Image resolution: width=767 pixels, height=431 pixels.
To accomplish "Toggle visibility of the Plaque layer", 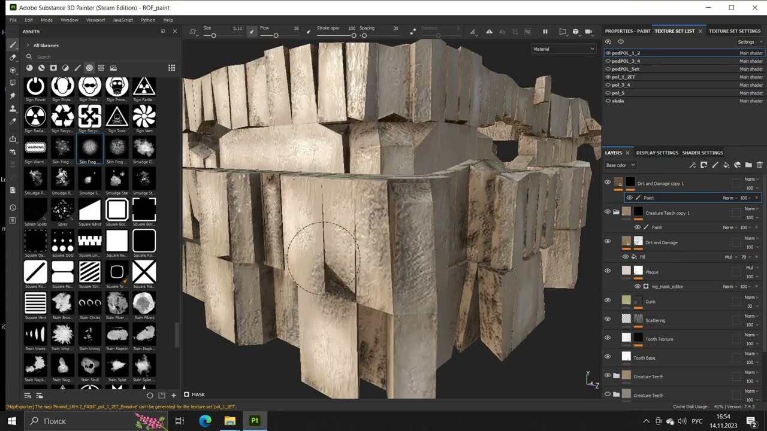I will pos(608,271).
